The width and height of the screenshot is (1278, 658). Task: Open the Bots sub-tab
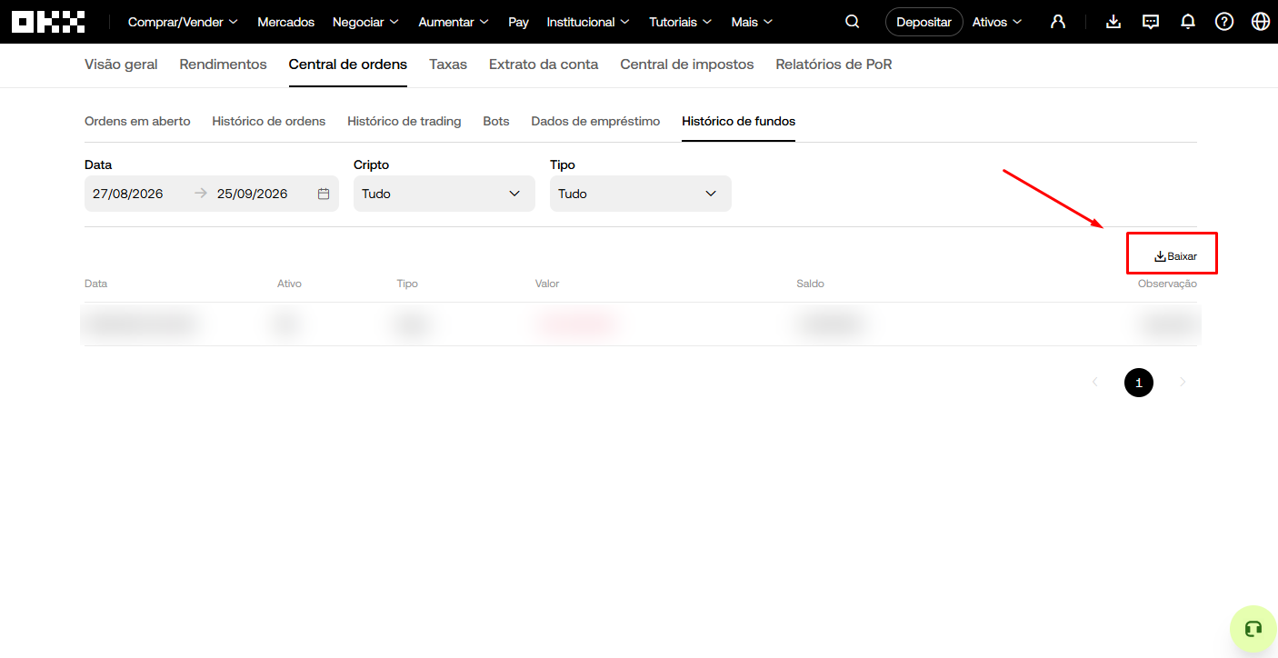[496, 121]
